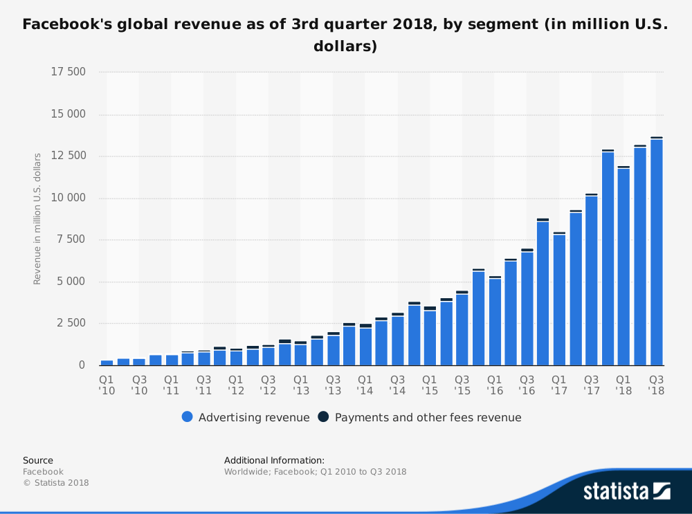Viewport: 692px width, 514px height.
Task: Click the © Statista 2018 copyright text
Action: (x=56, y=483)
